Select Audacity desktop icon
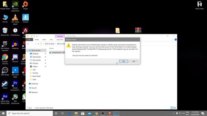207x116 pixels. point(15,45)
